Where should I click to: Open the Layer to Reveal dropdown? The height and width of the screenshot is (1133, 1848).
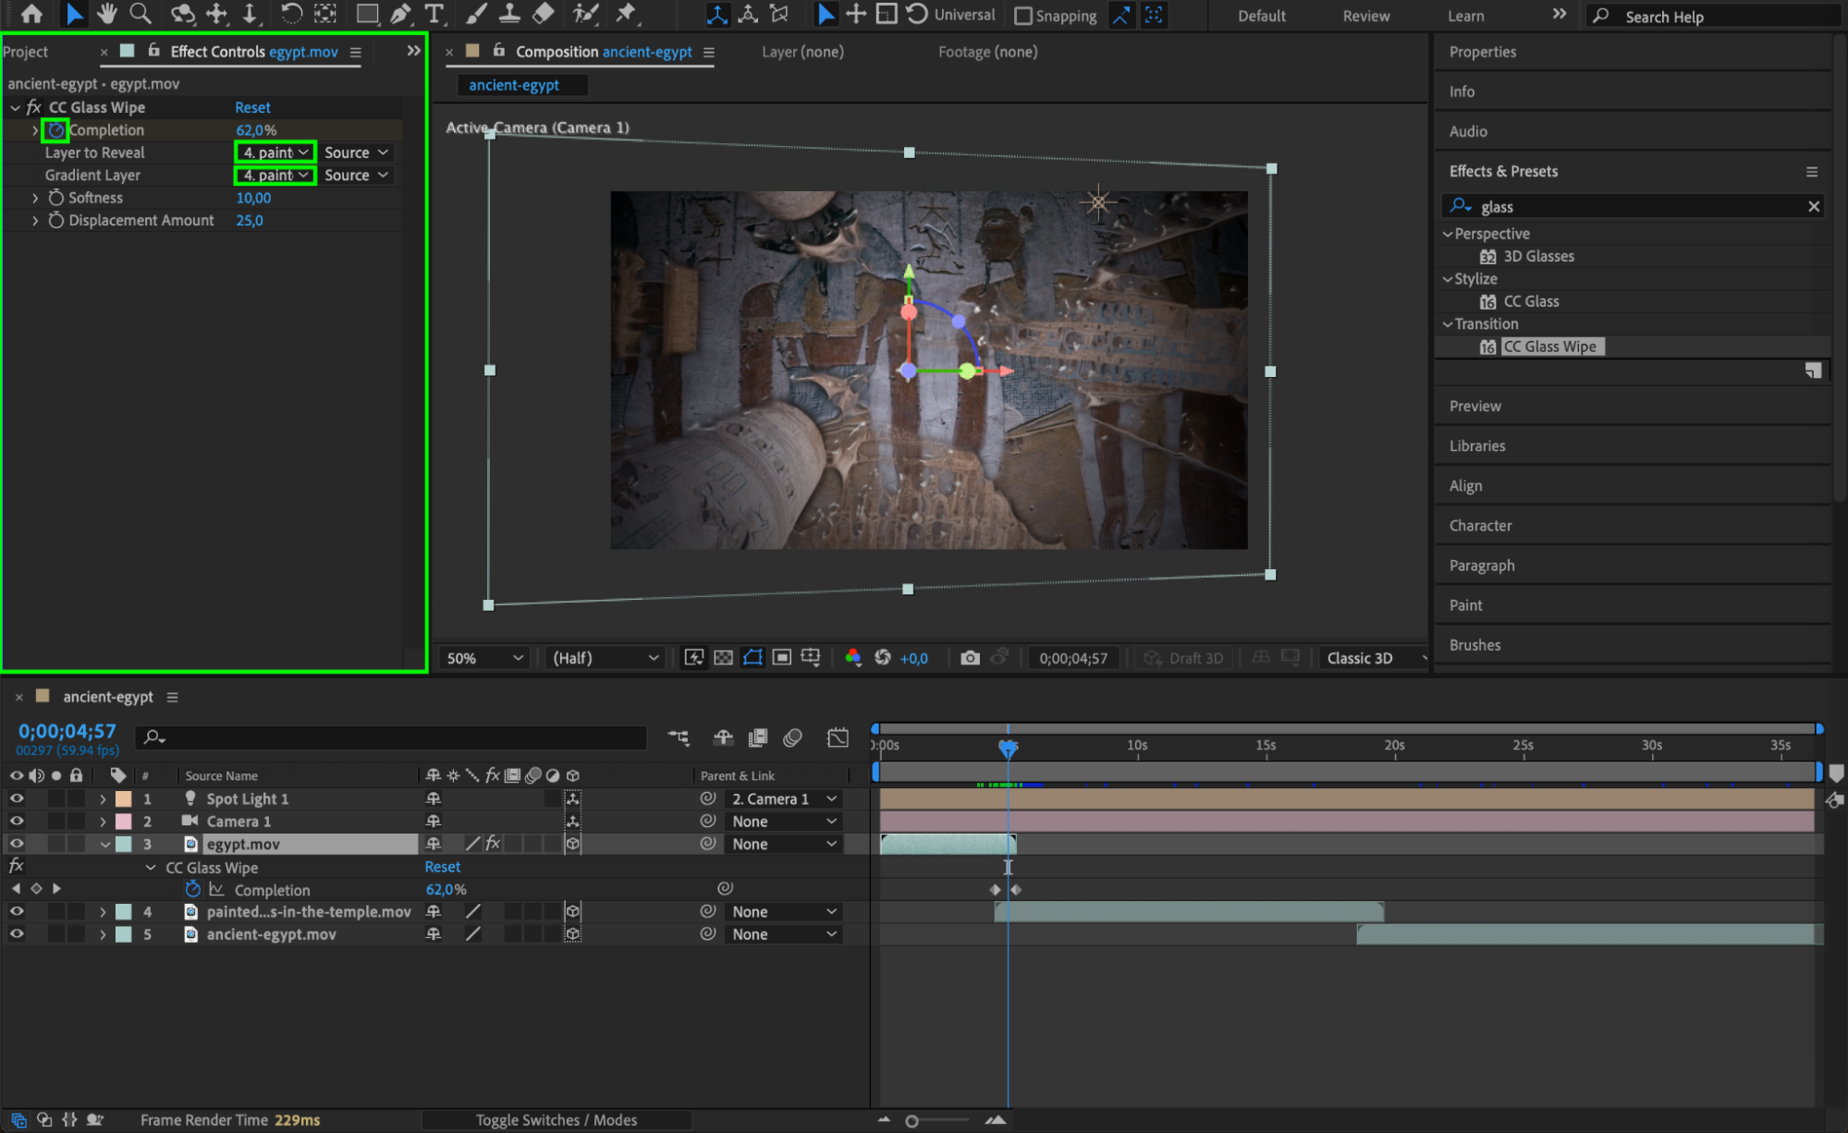click(x=275, y=152)
